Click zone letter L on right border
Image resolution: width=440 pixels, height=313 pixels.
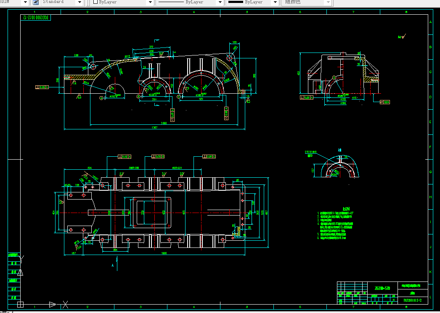click(x=430, y=297)
